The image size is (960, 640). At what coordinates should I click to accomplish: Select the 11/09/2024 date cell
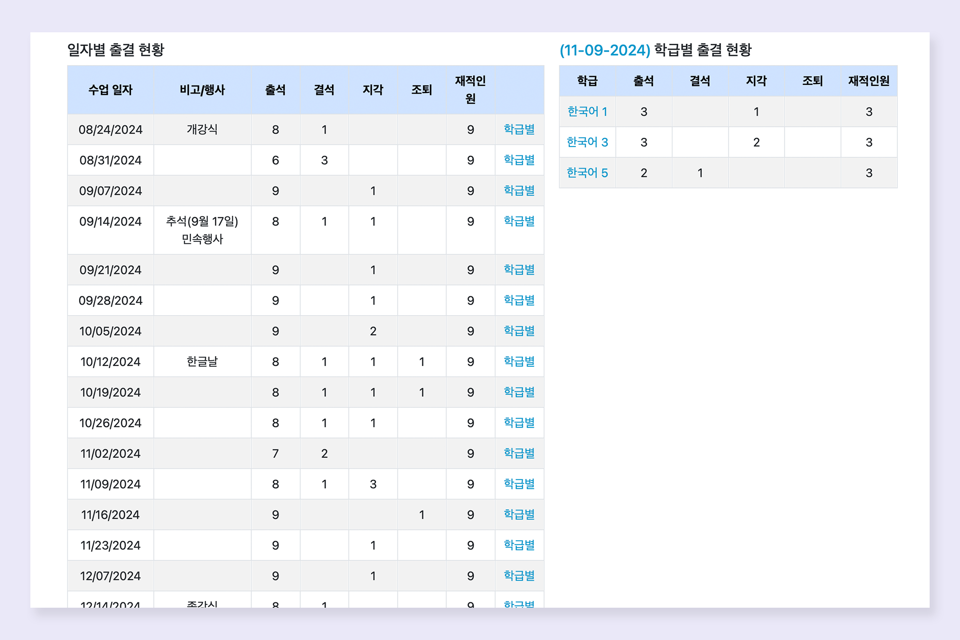pyautogui.click(x=110, y=484)
